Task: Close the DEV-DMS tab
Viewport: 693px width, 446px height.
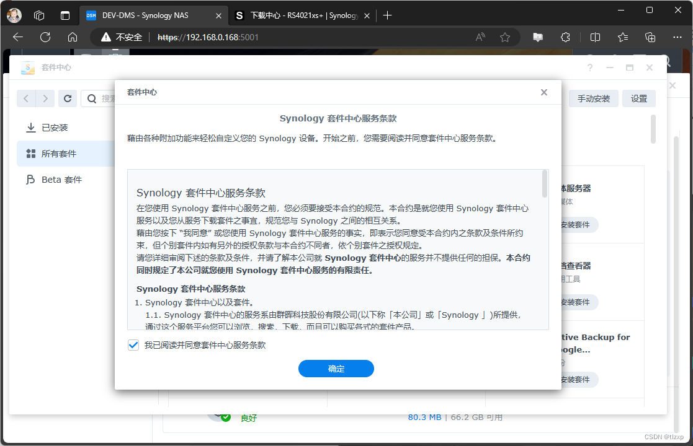Action: 218,15
